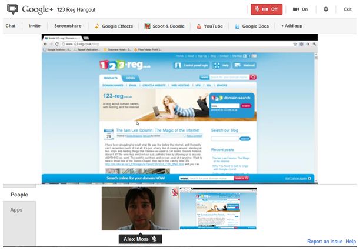Launch Google Effects app

(x=114, y=26)
